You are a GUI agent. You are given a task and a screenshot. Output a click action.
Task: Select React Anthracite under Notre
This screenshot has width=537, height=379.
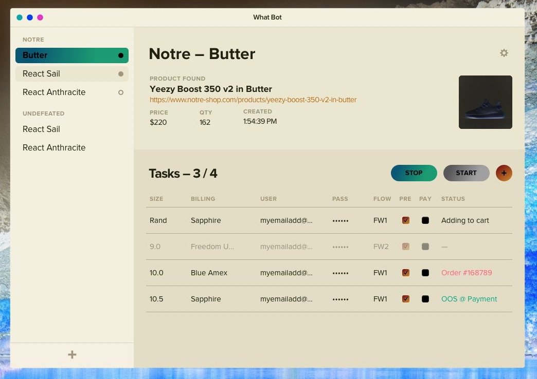point(72,92)
